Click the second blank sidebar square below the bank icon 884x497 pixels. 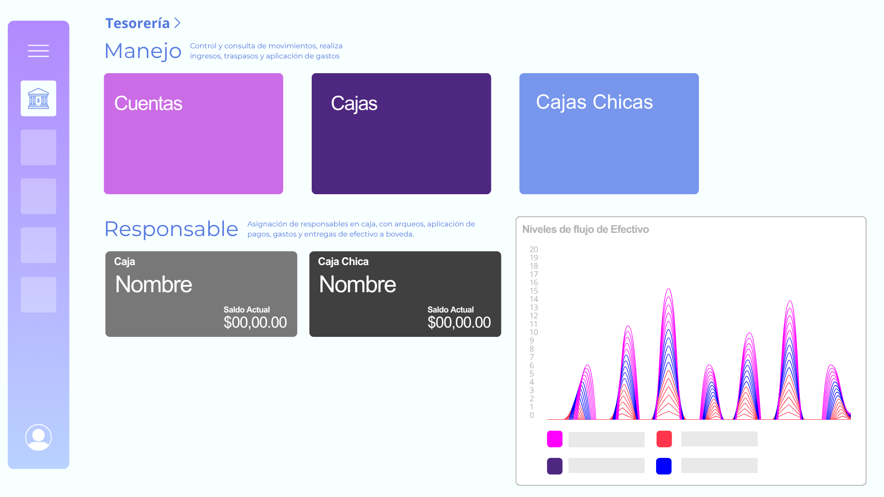click(x=38, y=196)
